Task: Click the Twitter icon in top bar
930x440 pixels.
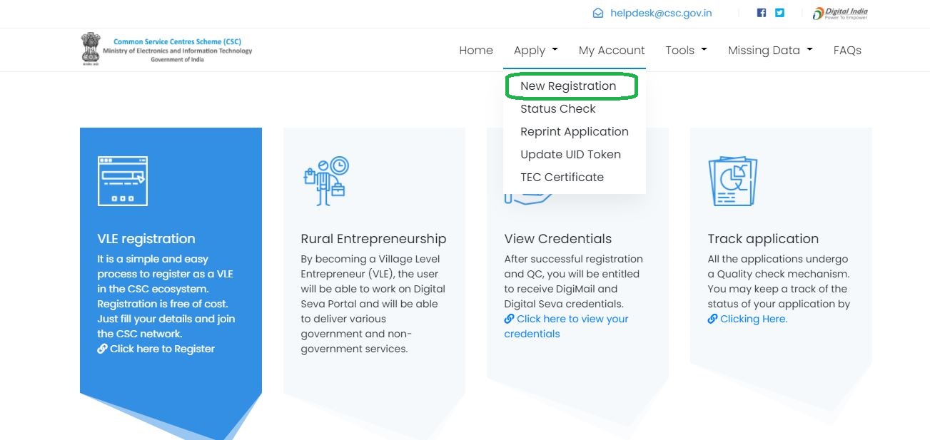Action: point(779,13)
